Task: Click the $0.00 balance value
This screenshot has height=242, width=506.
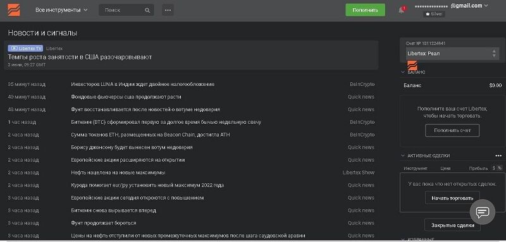Action: point(495,85)
